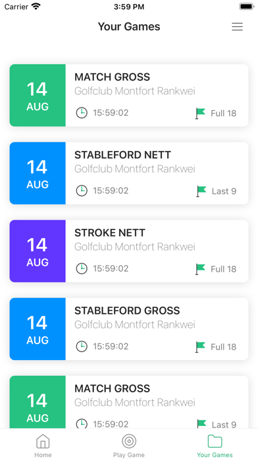Click the clock icon on Stroke Nett card

pos(82,268)
